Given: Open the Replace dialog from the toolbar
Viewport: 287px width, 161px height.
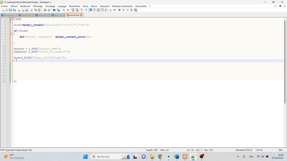Looking at the screenshot, I should 58,10.
